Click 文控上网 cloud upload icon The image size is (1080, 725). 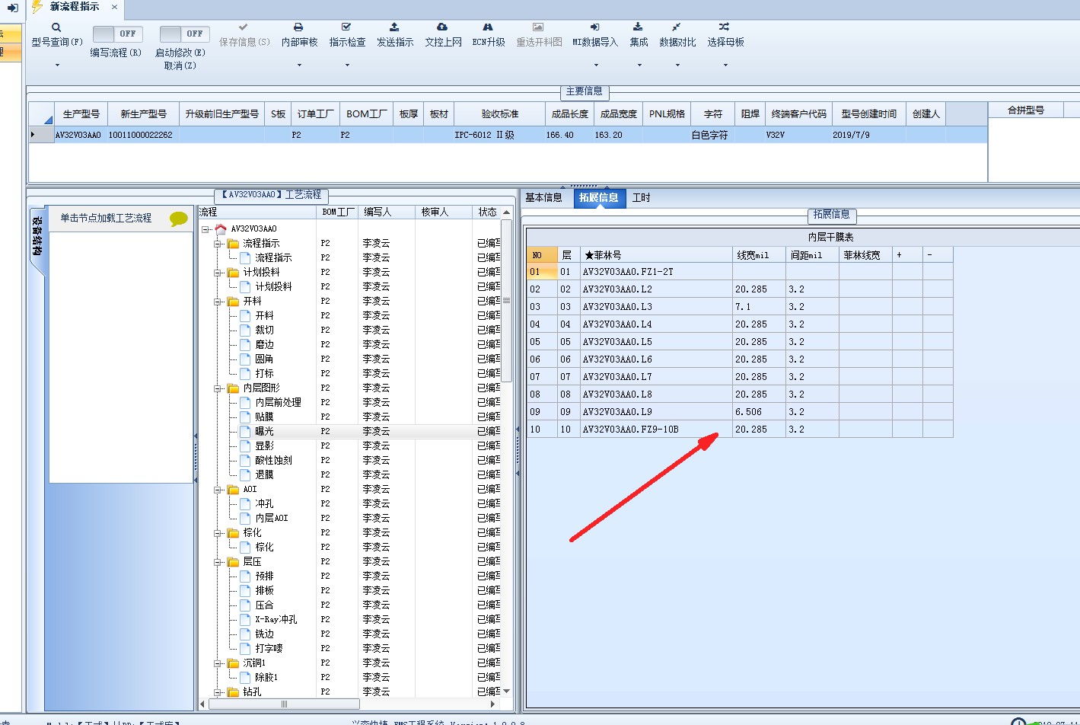coord(442,27)
